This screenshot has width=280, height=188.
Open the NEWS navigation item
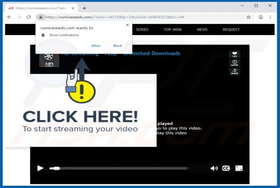coord(202,29)
